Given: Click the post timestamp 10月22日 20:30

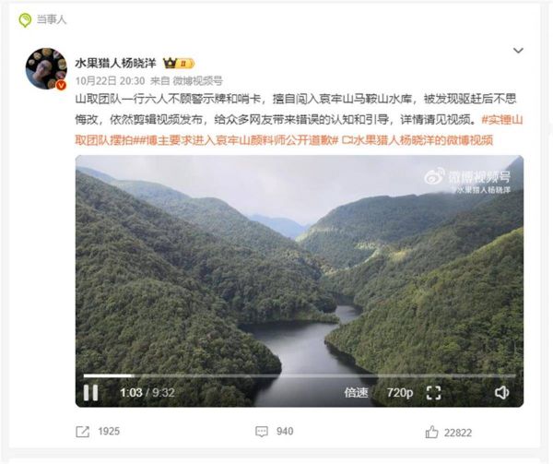Looking at the screenshot, I should pyautogui.click(x=110, y=81).
